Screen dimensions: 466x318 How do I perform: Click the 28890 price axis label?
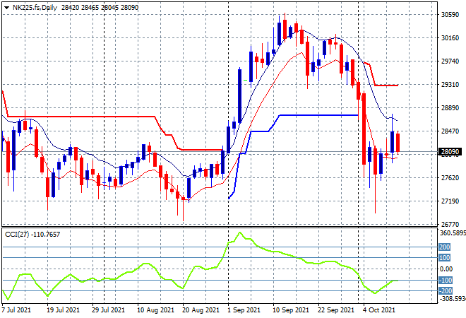pyautogui.click(x=450, y=107)
